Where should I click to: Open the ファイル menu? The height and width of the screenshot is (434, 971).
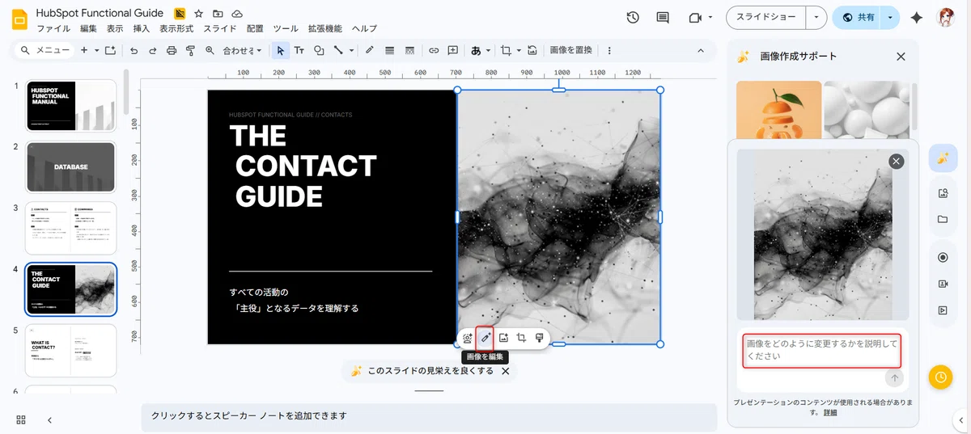[x=53, y=28]
